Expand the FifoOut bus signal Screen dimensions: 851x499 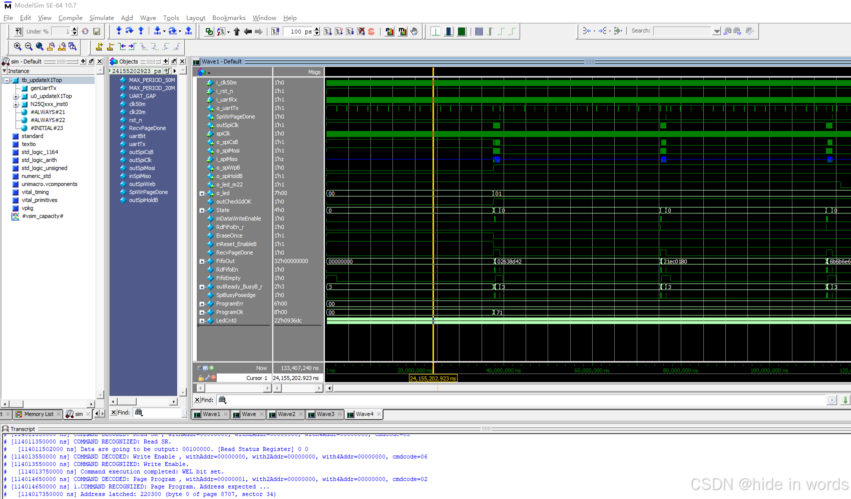coord(202,261)
